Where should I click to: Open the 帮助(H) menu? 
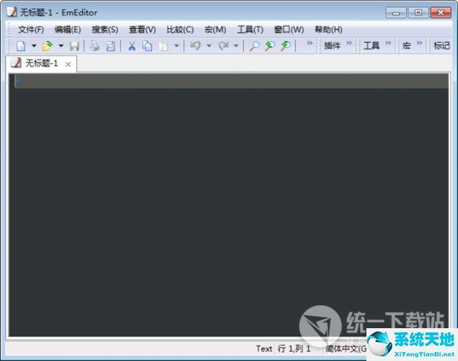tap(328, 30)
